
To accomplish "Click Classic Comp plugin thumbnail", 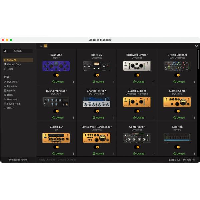I will click(x=177, y=102).
